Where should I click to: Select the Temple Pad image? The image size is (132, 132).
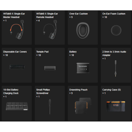coord(50,68)
